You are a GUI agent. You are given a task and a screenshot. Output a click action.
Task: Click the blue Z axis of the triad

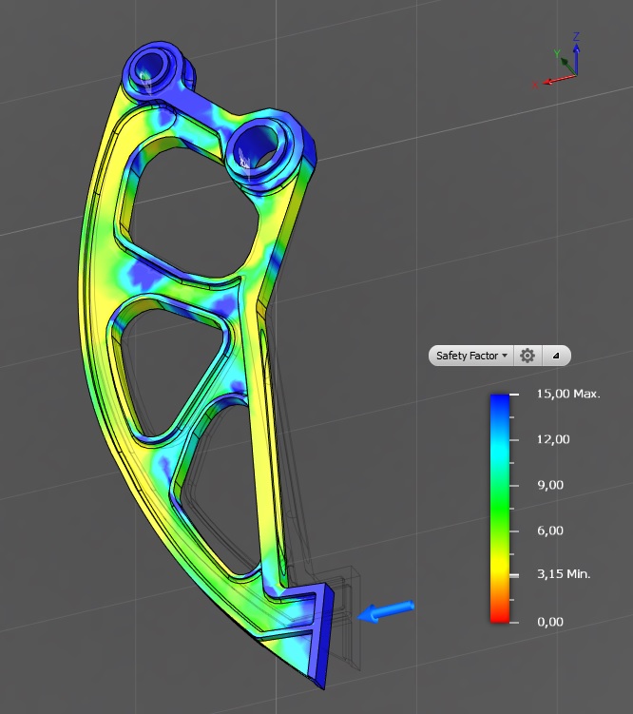click(576, 55)
